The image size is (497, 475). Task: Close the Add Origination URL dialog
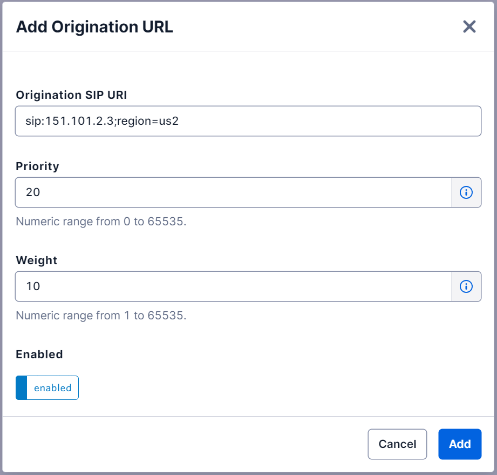(x=469, y=26)
